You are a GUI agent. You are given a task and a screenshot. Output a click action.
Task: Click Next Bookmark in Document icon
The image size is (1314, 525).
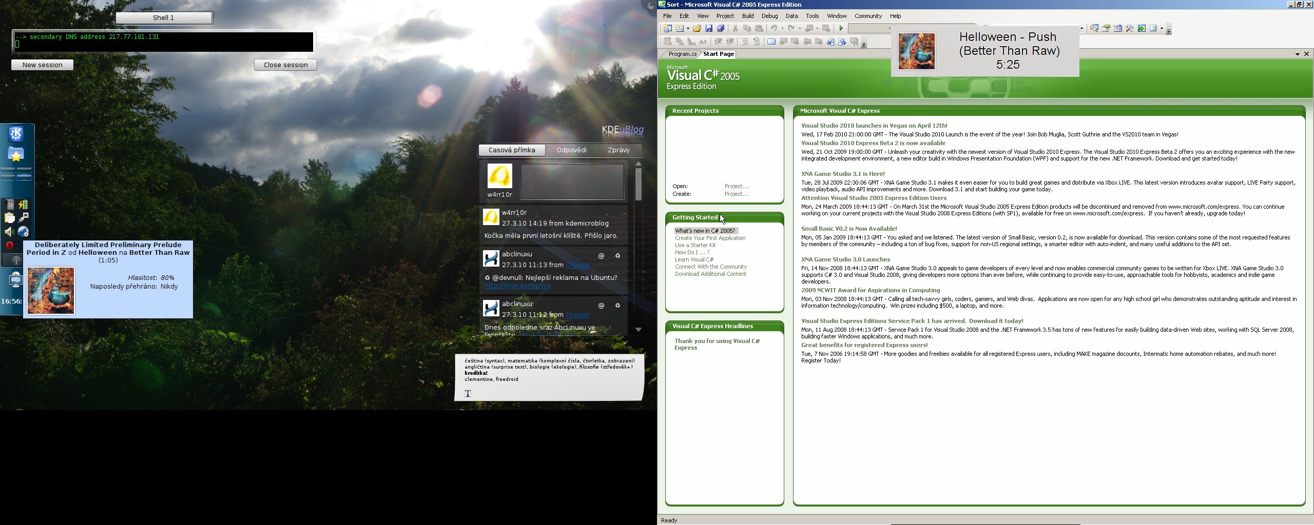(x=842, y=42)
